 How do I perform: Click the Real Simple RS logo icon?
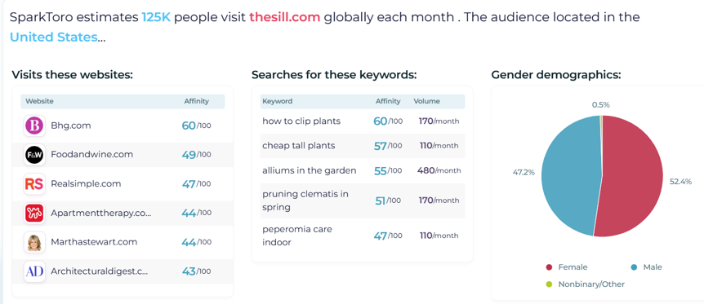(34, 184)
